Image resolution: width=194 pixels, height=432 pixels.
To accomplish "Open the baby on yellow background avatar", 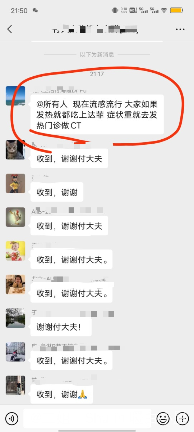I will (15, 251).
